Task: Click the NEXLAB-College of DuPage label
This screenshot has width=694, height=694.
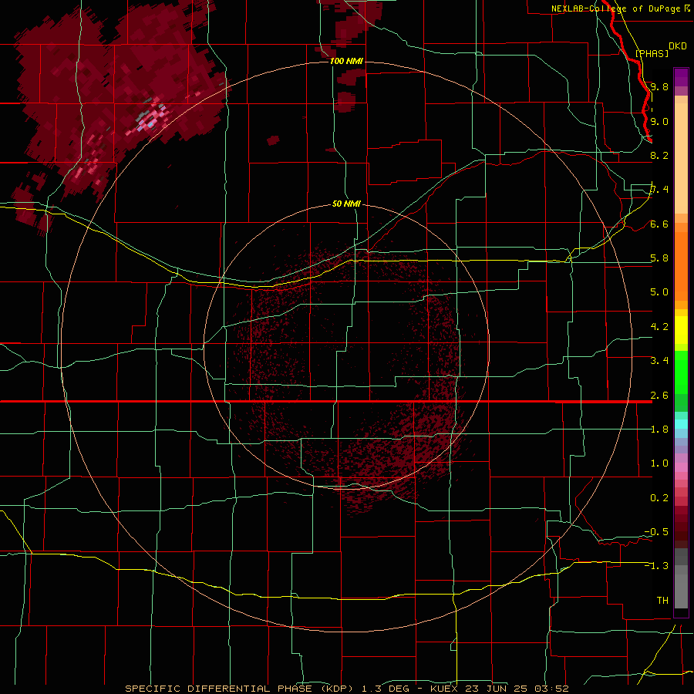Action: [x=616, y=8]
